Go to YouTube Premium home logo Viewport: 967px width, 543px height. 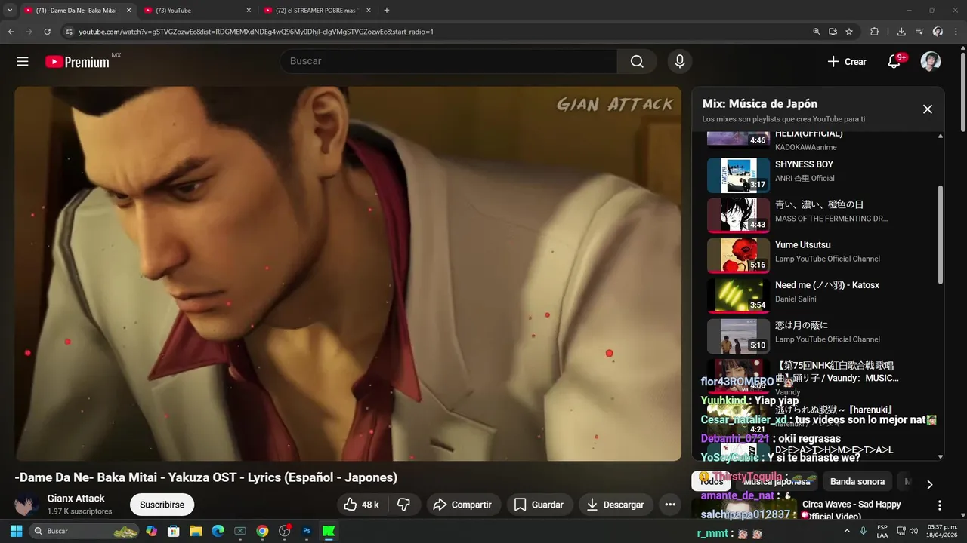point(78,62)
